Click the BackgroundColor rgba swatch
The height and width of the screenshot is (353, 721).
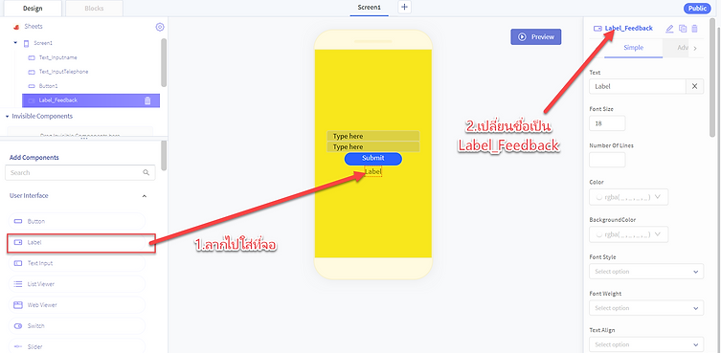click(x=599, y=235)
